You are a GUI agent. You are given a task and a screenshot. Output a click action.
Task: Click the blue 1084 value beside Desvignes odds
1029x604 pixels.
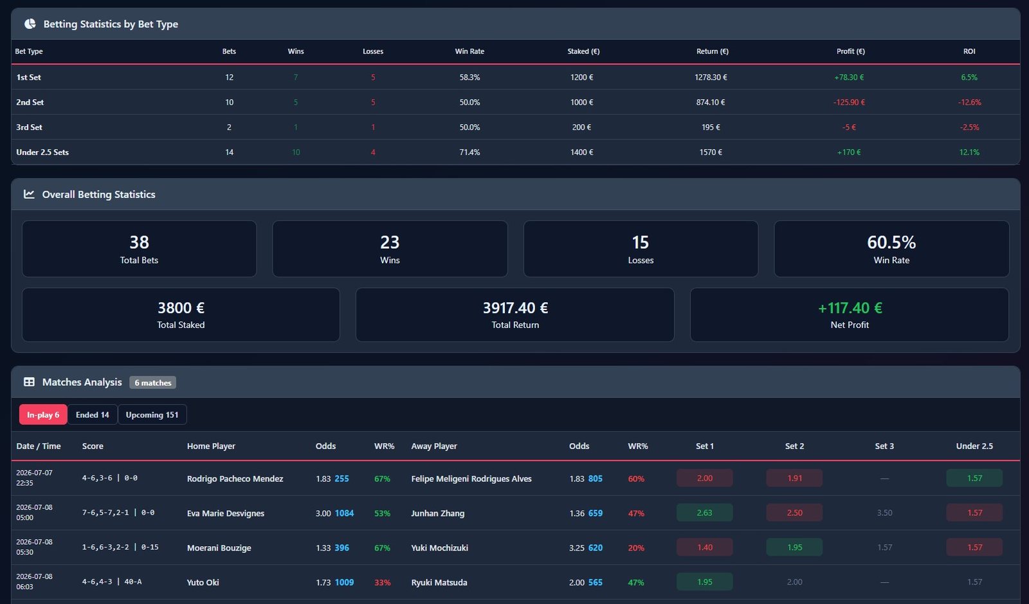tap(344, 513)
